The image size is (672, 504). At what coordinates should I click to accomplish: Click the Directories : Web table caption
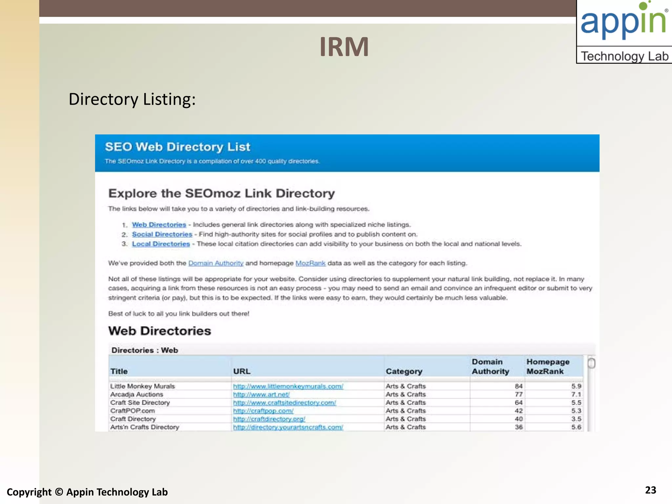145,350
